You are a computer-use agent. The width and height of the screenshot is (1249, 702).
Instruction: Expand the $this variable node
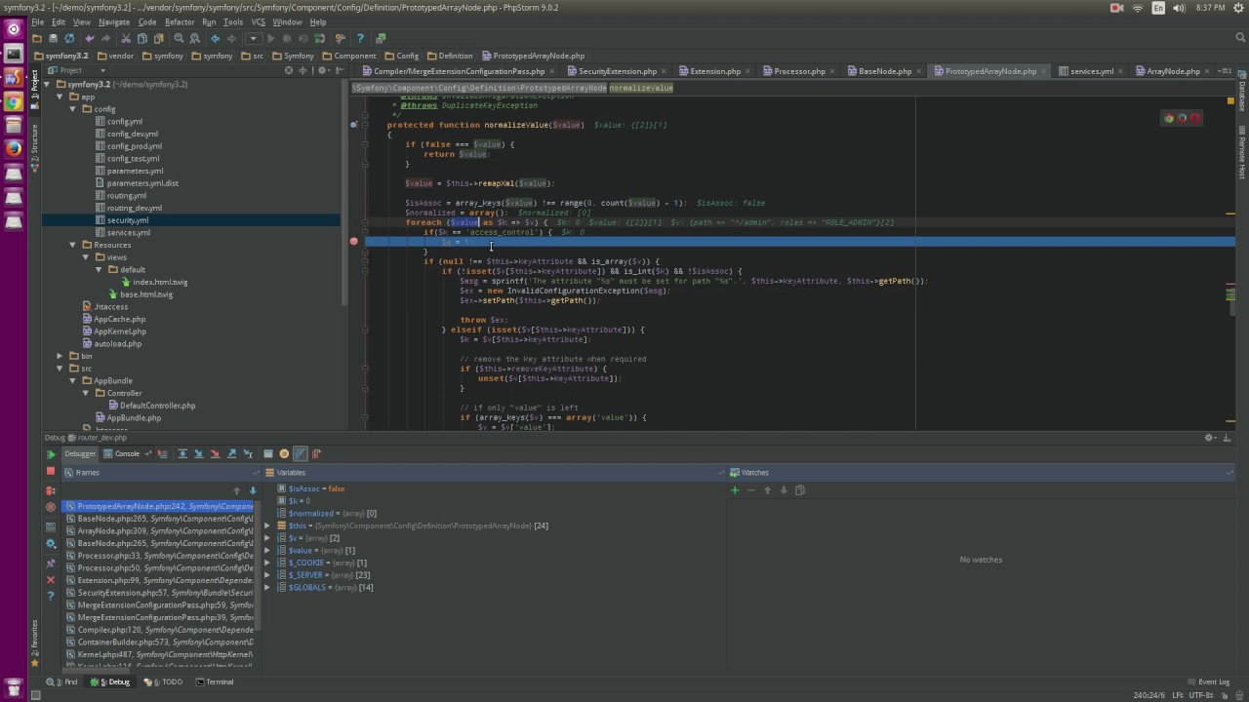click(267, 526)
